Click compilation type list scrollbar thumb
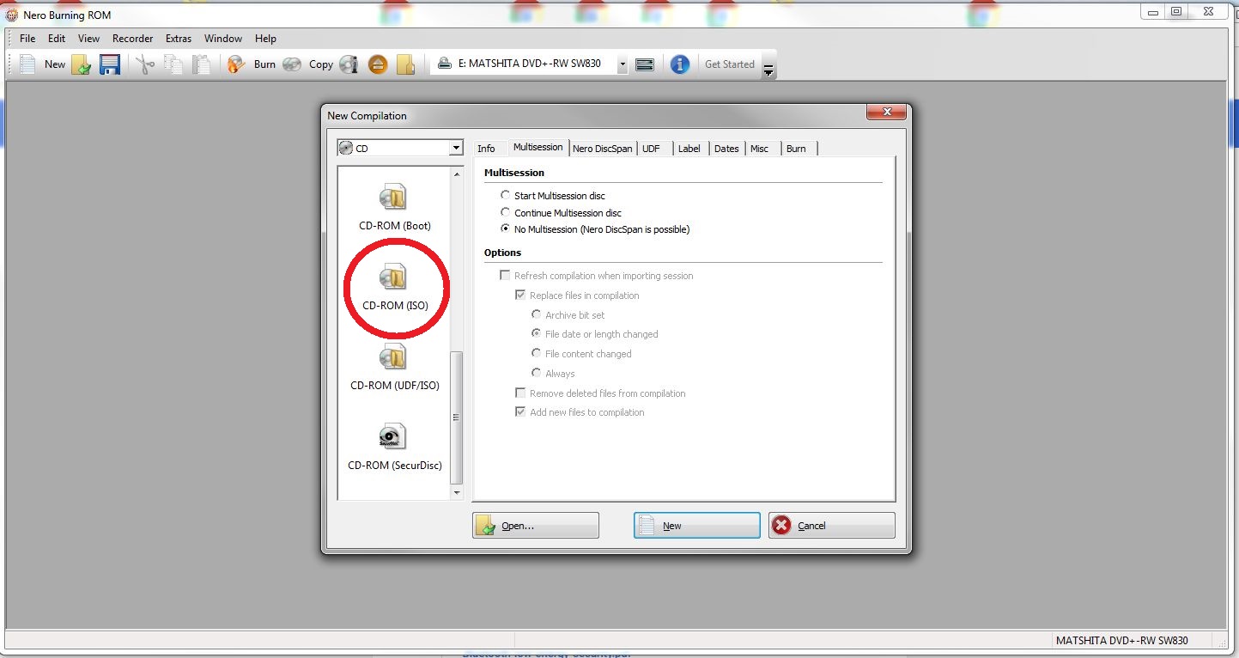The width and height of the screenshot is (1239, 658). point(457,418)
